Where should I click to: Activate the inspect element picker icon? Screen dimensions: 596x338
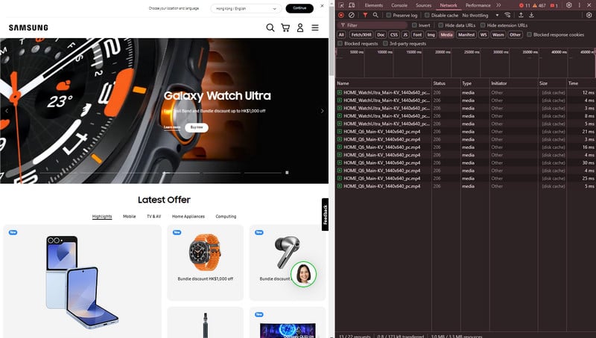[x=341, y=5]
